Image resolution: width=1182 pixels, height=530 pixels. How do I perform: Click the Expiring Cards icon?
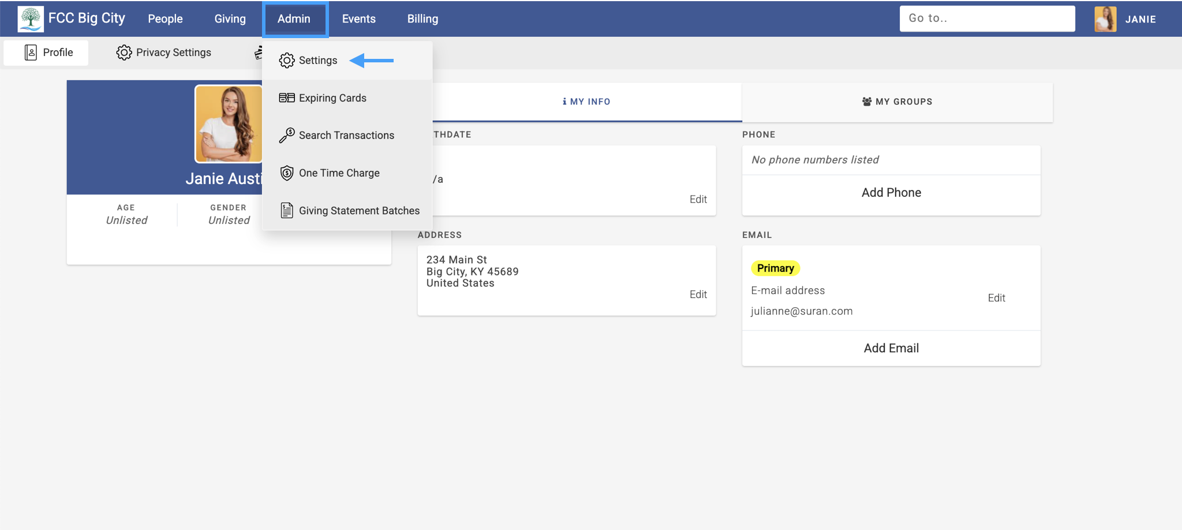[x=286, y=98]
